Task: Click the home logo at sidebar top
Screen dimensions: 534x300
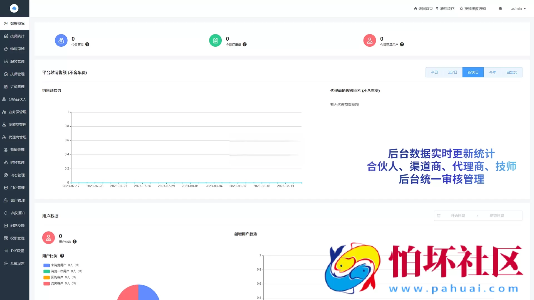Action: click(x=14, y=8)
